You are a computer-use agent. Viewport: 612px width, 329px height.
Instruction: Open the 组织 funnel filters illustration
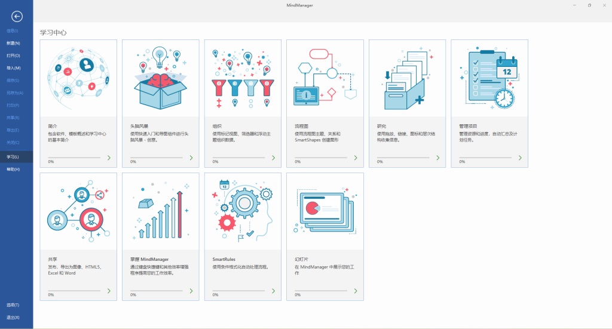point(243,78)
